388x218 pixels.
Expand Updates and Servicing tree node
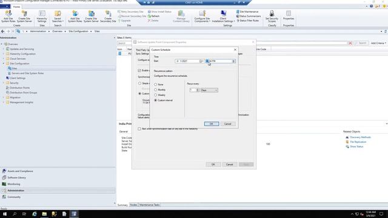click(4, 49)
